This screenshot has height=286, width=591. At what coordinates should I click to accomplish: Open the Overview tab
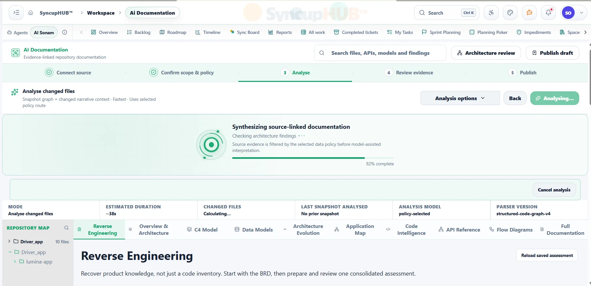pyautogui.click(x=104, y=32)
